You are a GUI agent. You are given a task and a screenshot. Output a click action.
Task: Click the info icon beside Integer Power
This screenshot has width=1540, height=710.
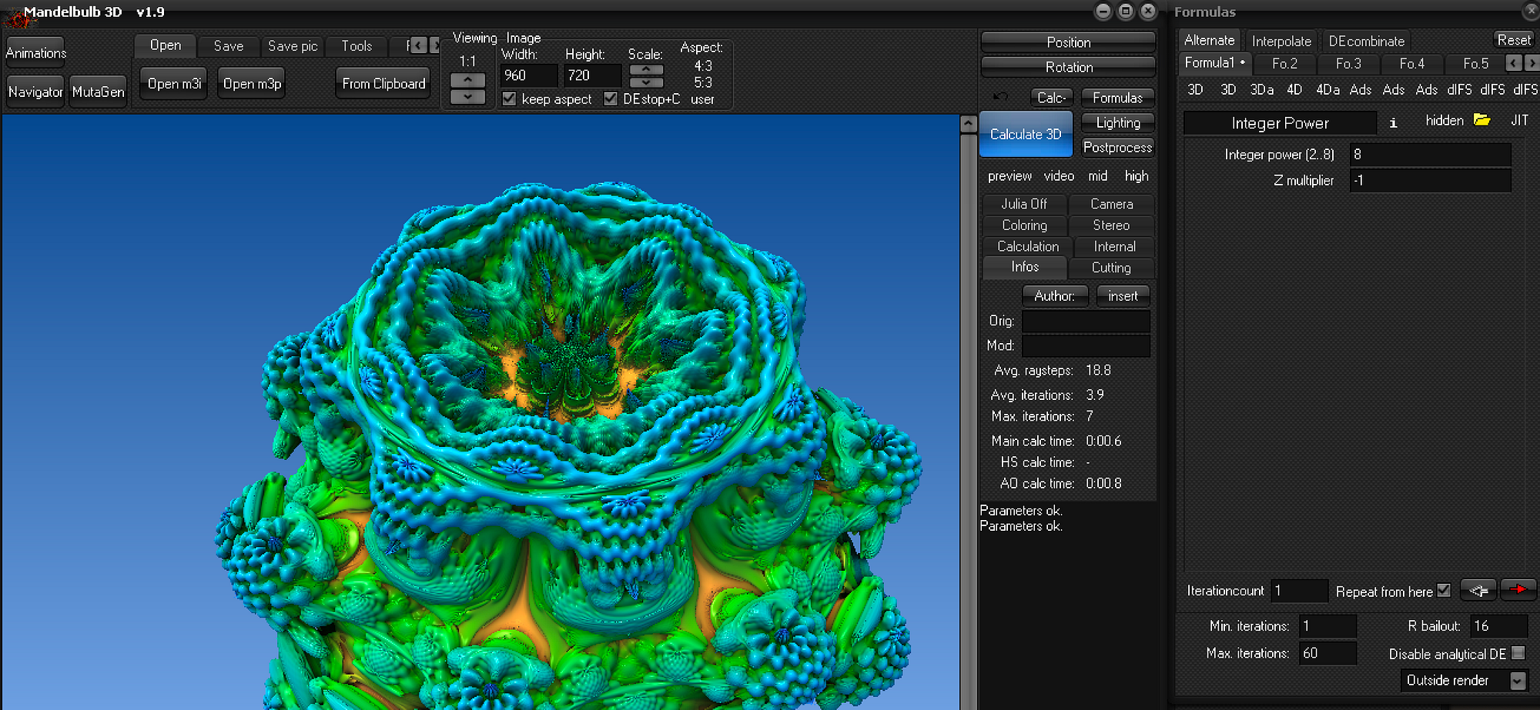(1393, 122)
